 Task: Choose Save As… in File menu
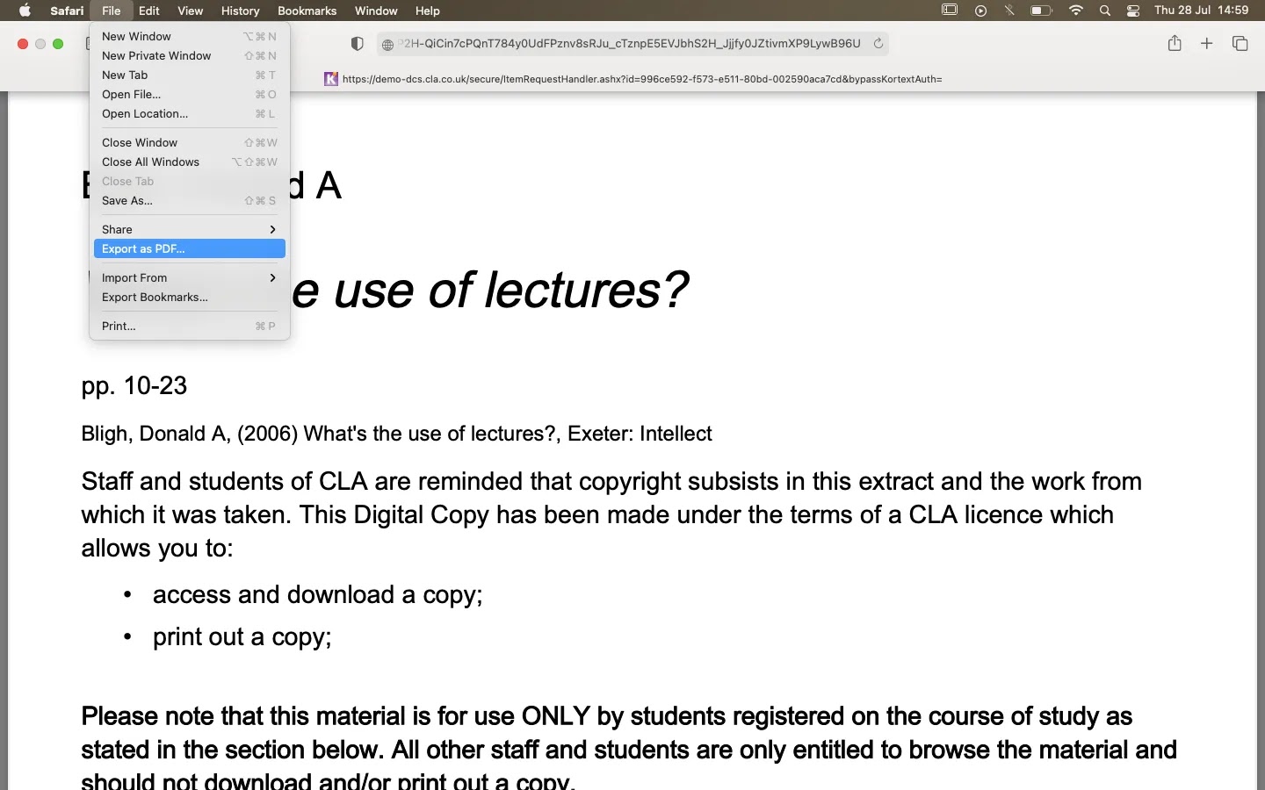[127, 200]
